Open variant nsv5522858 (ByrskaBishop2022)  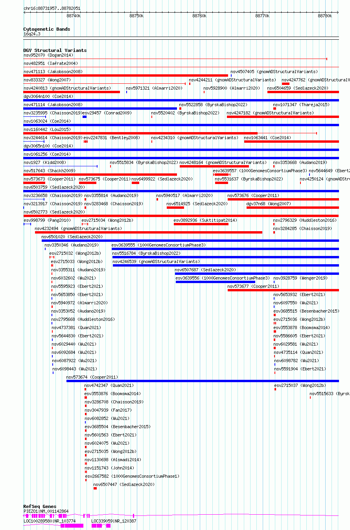[213, 105]
